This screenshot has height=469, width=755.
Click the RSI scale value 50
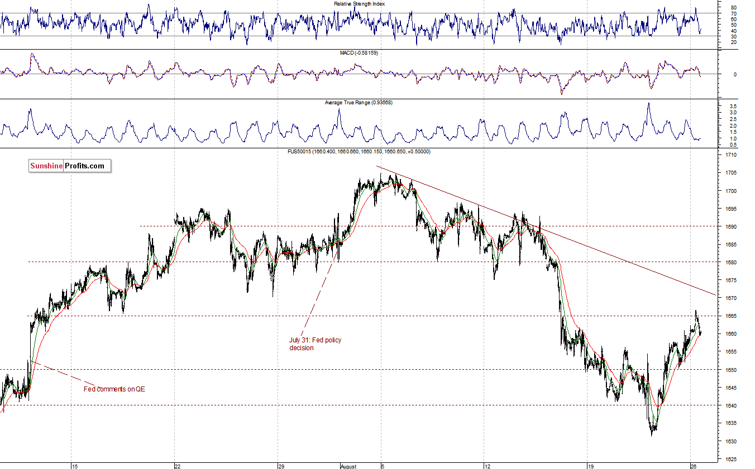pos(734,25)
